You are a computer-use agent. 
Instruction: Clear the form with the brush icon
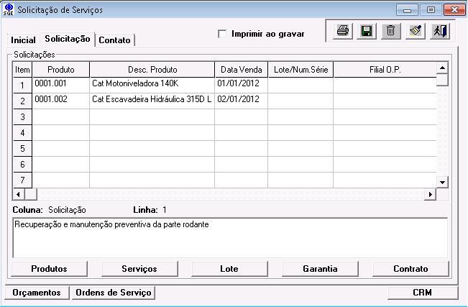[x=414, y=31]
